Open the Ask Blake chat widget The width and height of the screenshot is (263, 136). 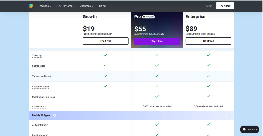[249, 130]
